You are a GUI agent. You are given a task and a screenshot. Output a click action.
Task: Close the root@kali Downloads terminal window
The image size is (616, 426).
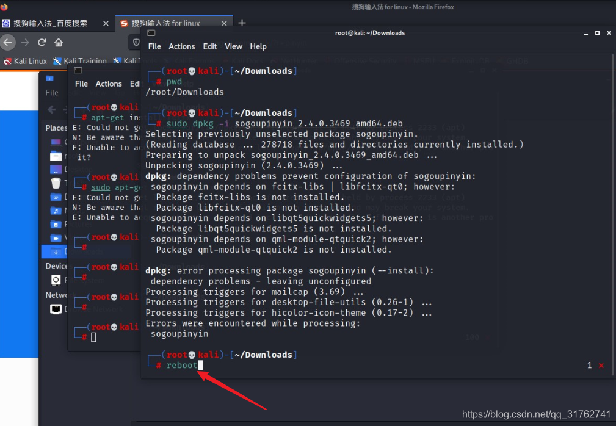(x=609, y=33)
